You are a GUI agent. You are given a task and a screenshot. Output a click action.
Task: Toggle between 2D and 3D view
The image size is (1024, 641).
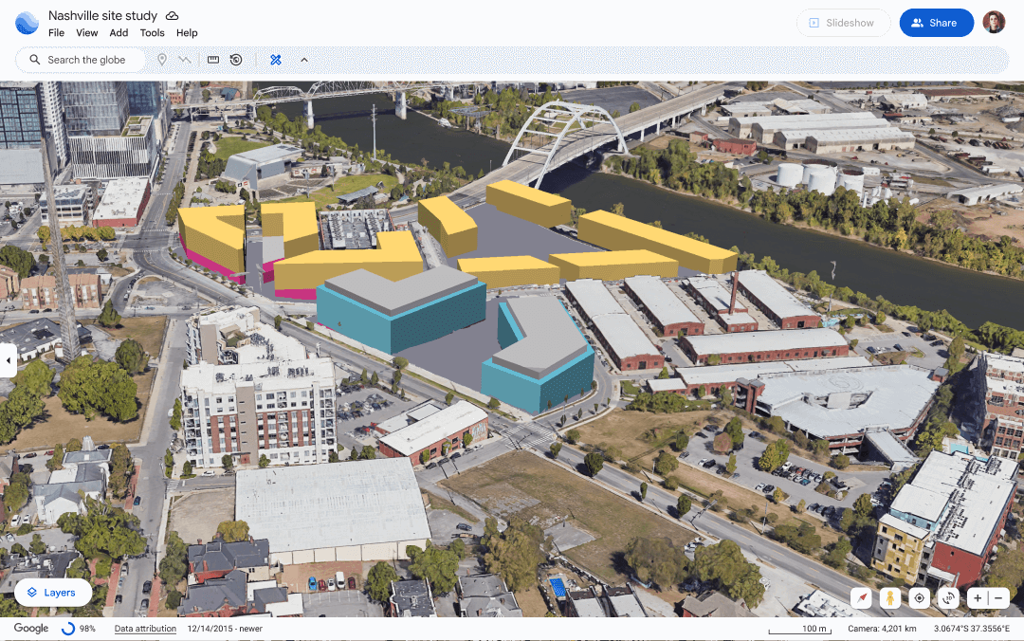point(948,598)
